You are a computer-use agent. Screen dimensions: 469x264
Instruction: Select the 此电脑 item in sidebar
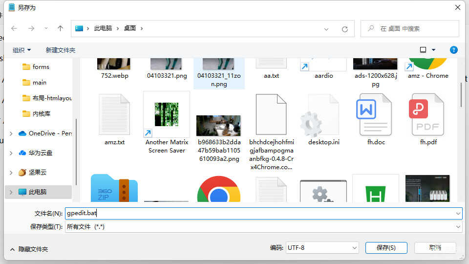point(37,192)
